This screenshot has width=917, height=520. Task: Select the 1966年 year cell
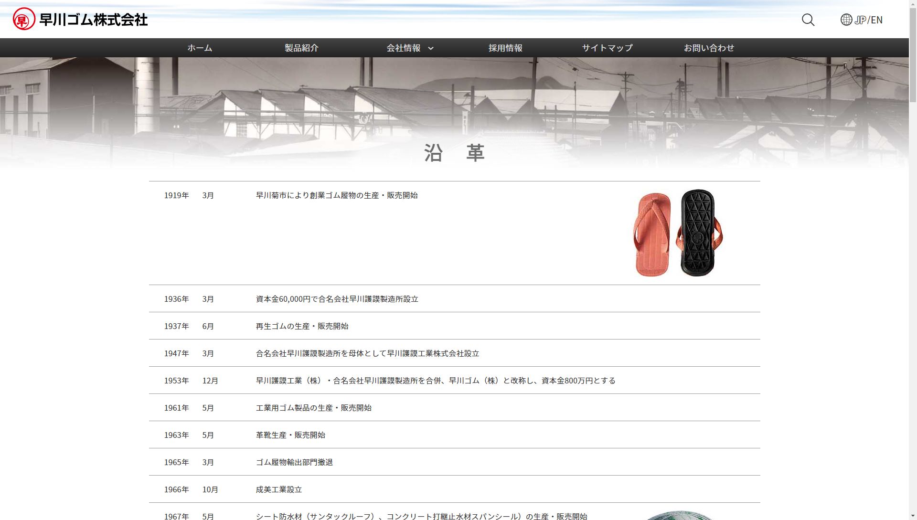click(177, 489)
